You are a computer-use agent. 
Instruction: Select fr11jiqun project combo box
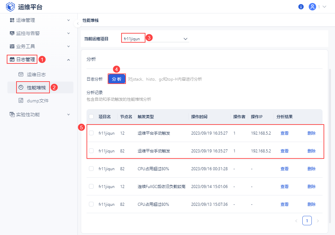pos(155,39)
